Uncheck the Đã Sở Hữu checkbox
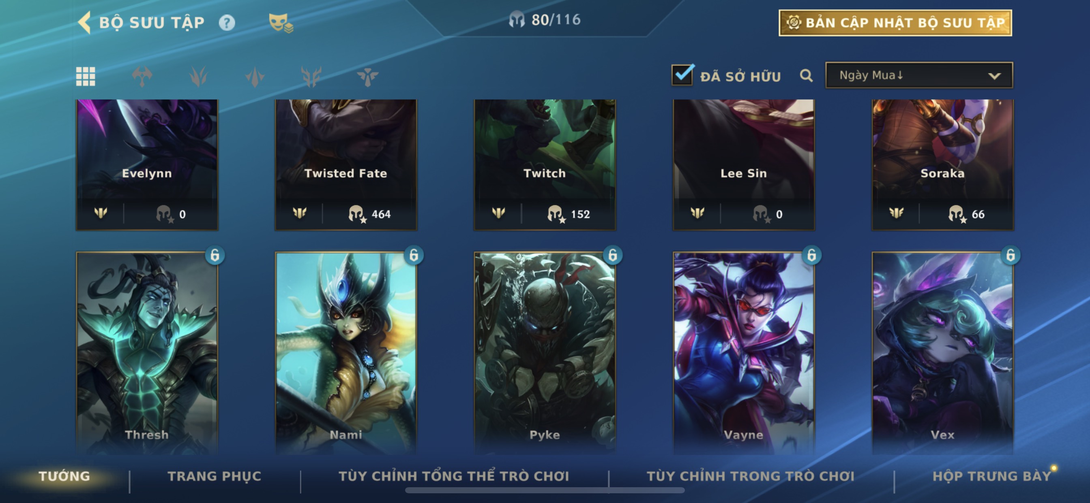Screen dimensions: 1090x503 682,75
